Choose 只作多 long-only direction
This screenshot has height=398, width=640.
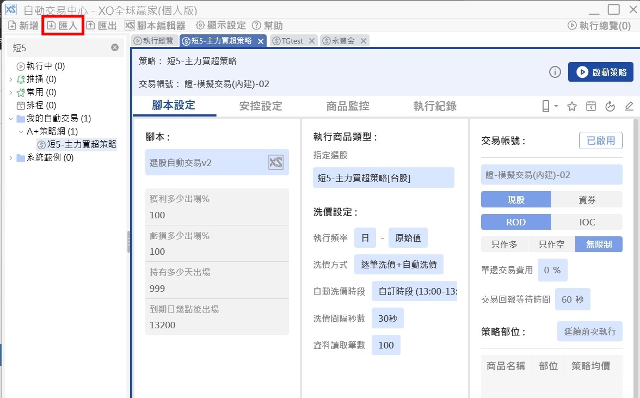[504, 244]
